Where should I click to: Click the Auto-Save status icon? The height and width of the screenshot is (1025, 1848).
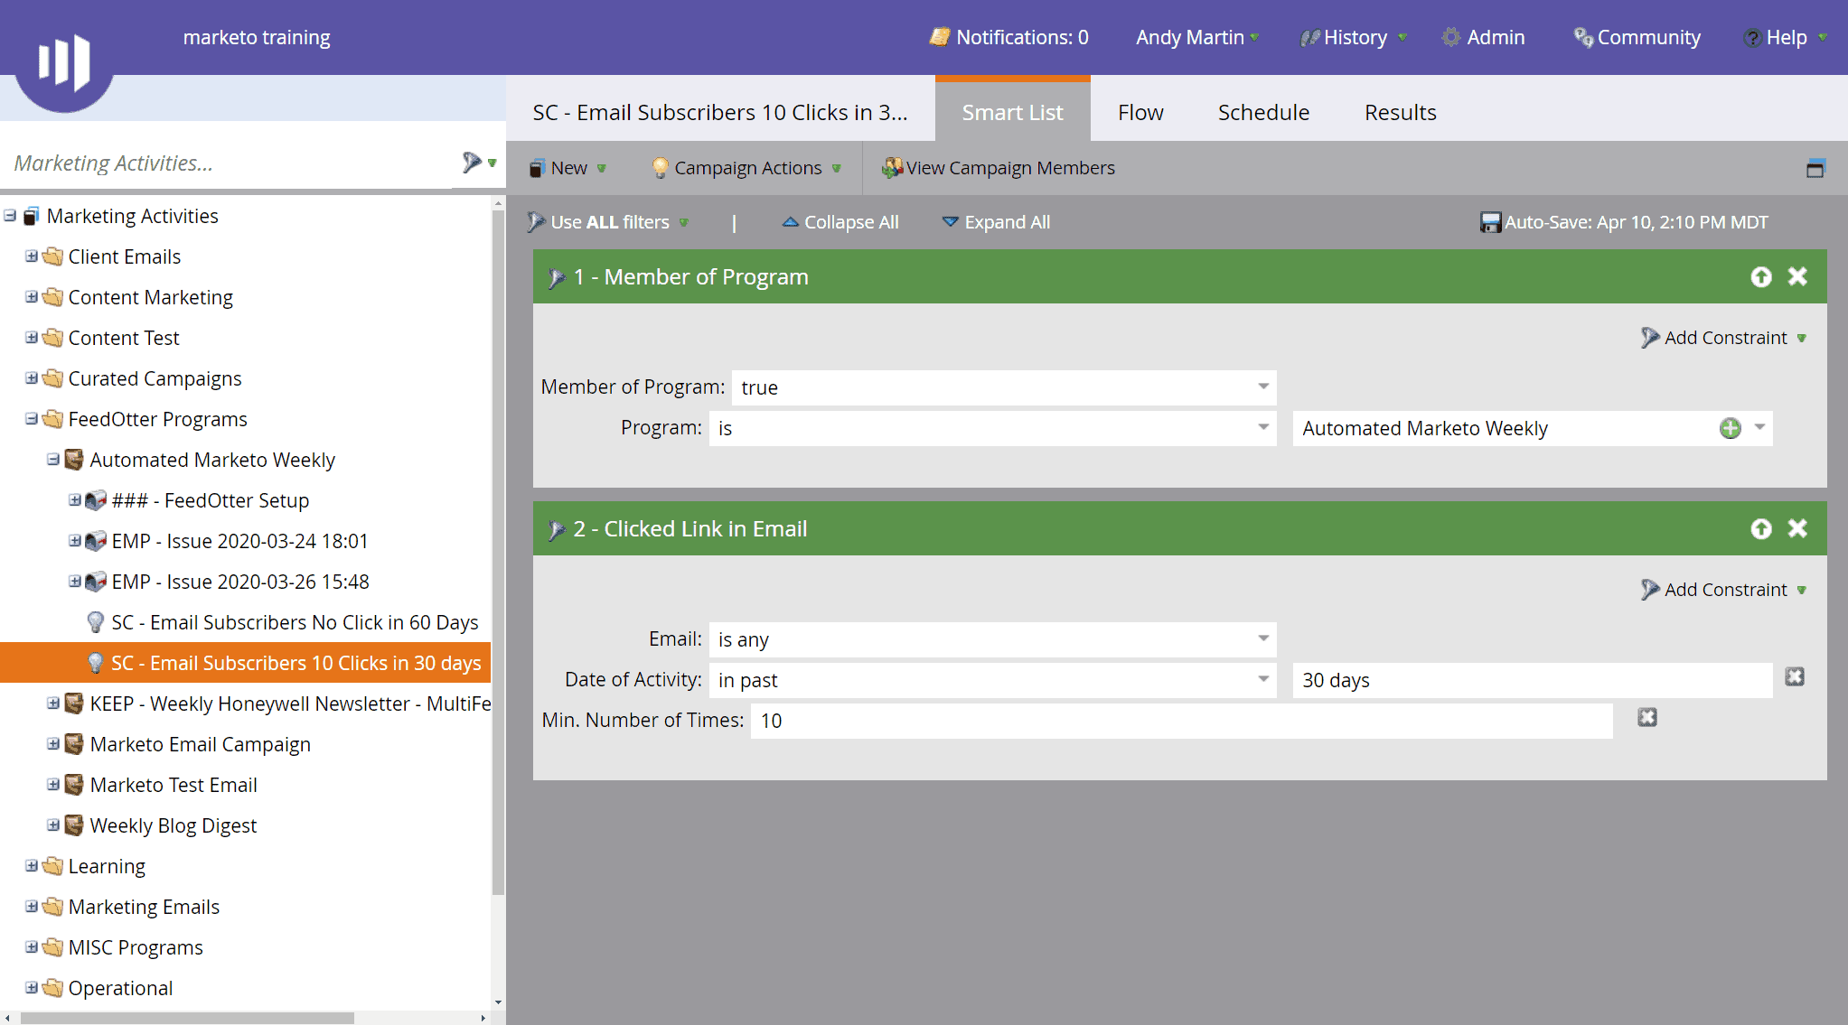point(1488,221)
